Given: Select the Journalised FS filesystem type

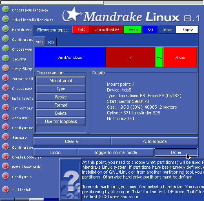Looking at the screenshot, I should coord(106,29).
